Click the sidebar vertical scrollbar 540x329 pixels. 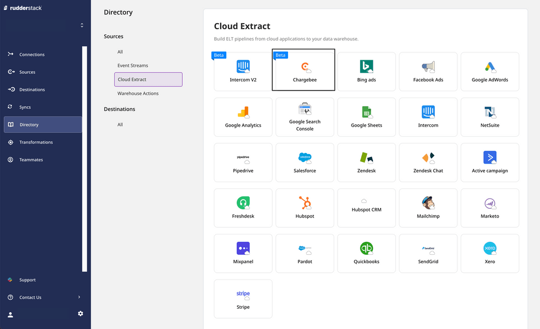coord(85,159)
